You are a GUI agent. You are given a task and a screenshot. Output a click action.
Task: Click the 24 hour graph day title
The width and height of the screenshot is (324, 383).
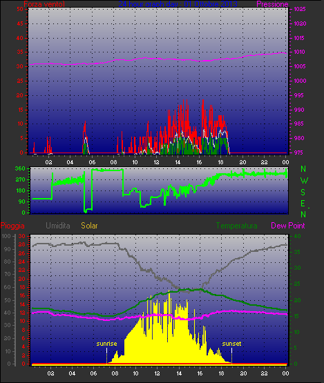(178, 4)
